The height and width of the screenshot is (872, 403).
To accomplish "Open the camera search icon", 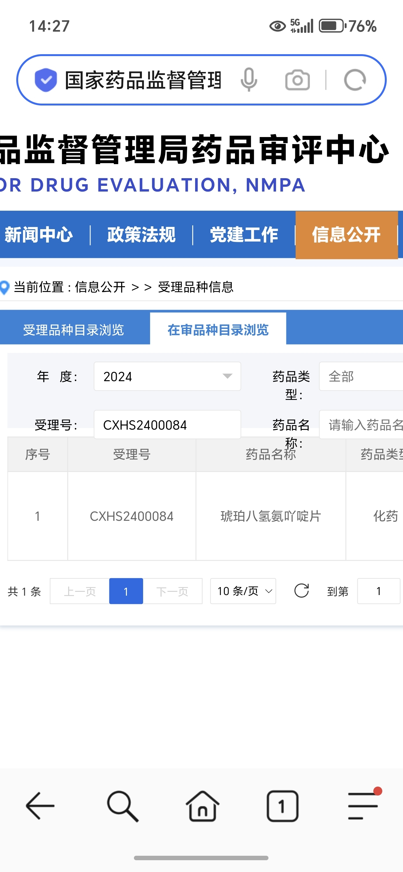I will click(x=297, y=80).
